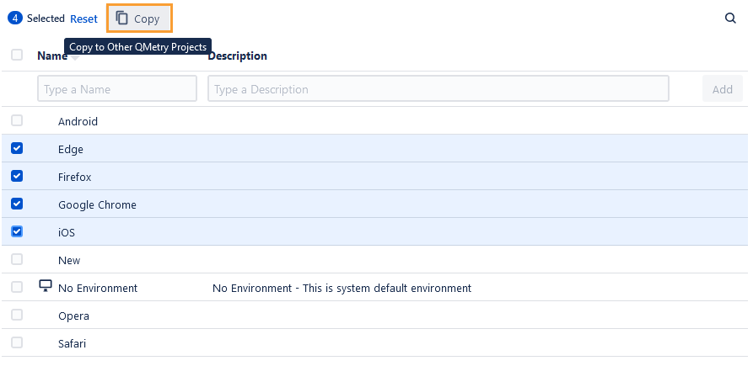Click the Google Chrome row name

(97, 205)
